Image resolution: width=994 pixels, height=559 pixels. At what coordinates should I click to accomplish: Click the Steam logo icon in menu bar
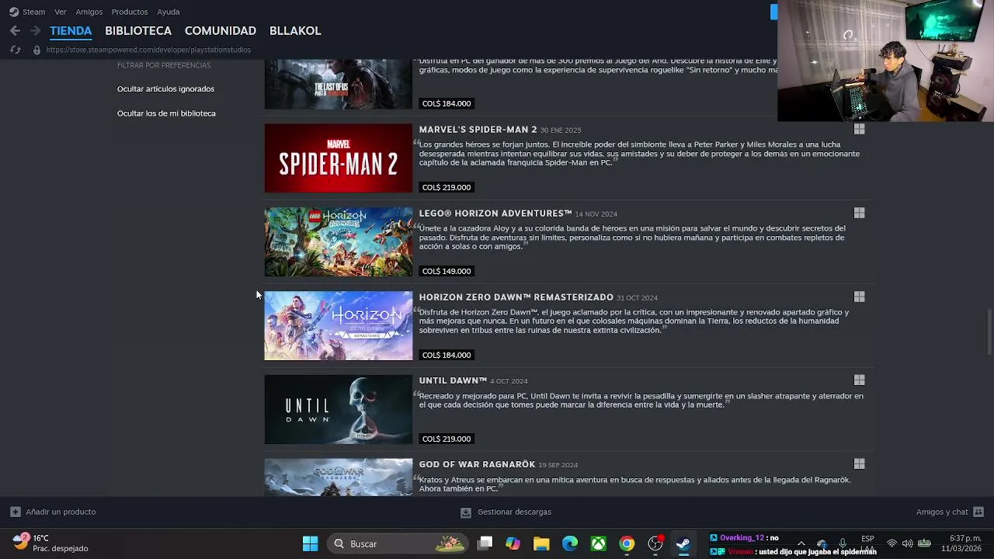point(14,12)
